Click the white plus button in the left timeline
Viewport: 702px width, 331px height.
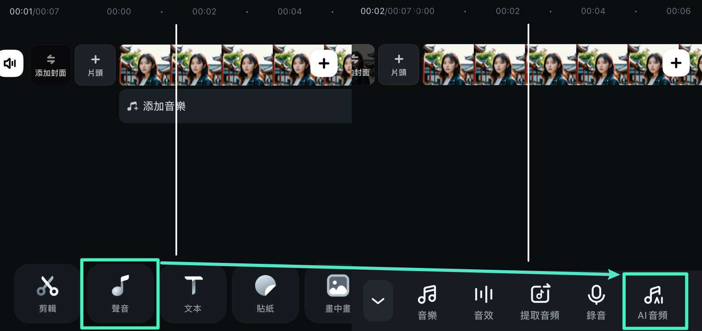coord(324,63)
